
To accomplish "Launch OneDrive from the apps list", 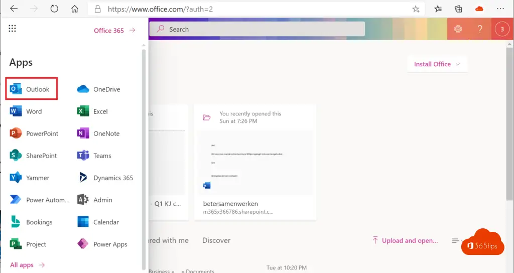I will (99, 89).
